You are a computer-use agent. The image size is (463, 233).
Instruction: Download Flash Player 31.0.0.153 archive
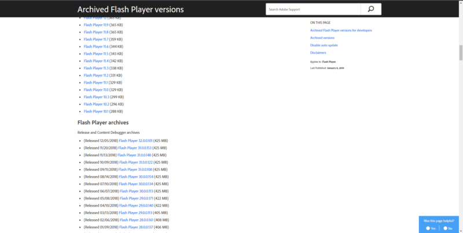(135, 148)
